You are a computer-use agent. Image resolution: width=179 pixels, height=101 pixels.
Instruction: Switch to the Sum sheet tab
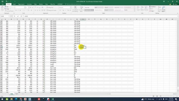[x=17, y=94]
